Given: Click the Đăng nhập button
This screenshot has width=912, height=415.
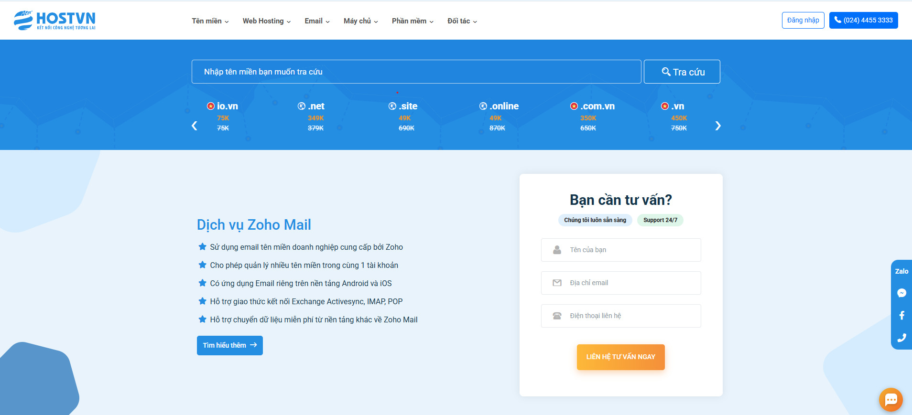Looking at the screenshot, I should tap(803, 20).
